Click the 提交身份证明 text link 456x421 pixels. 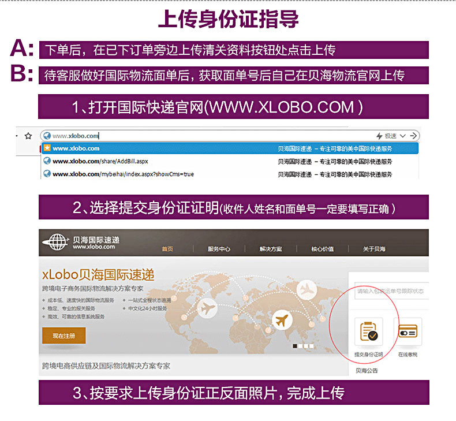pos(369,355)
